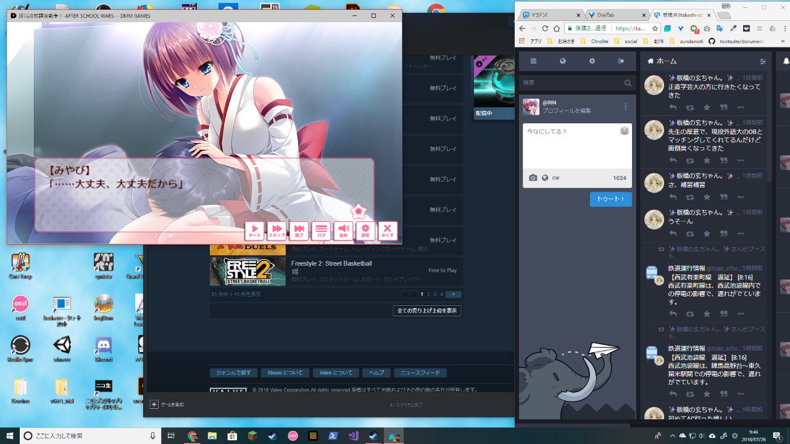Open the Windows Start menu

[x=10, y=435]
